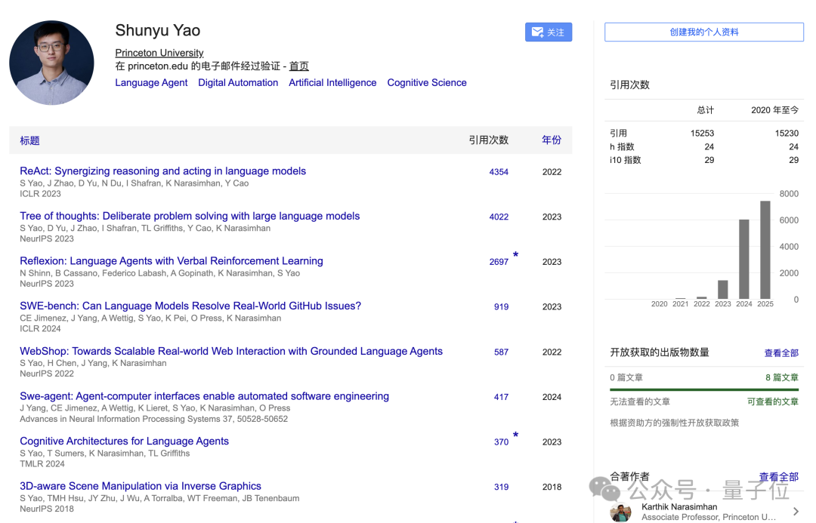Open citation count 4022 for Tree of thoughts
Viewport: 816px width, 523px height.
[x=499, y=217]
